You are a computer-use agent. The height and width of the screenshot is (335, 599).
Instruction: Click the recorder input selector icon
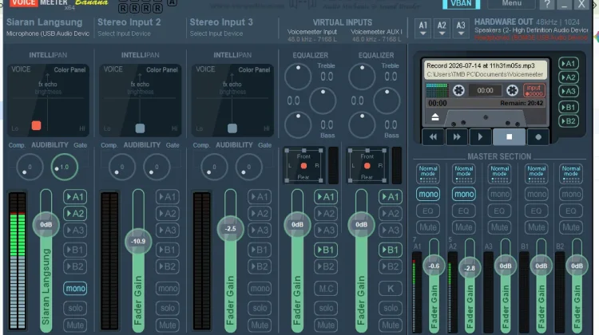pyautogui.click(x=534, y=90)
